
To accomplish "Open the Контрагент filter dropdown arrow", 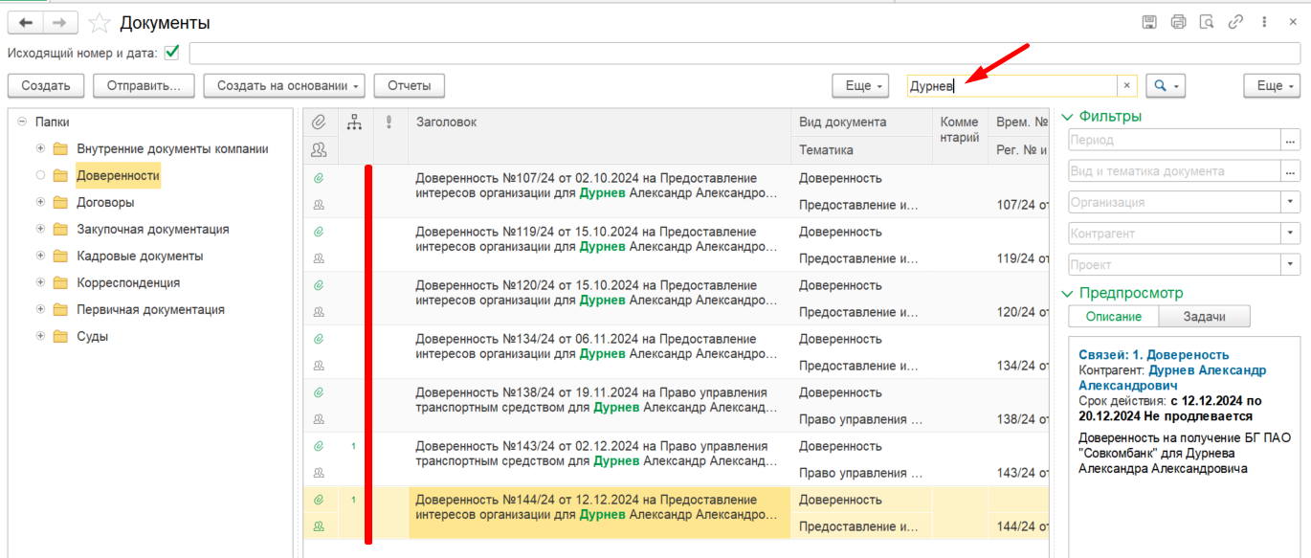I will 1291,233.
